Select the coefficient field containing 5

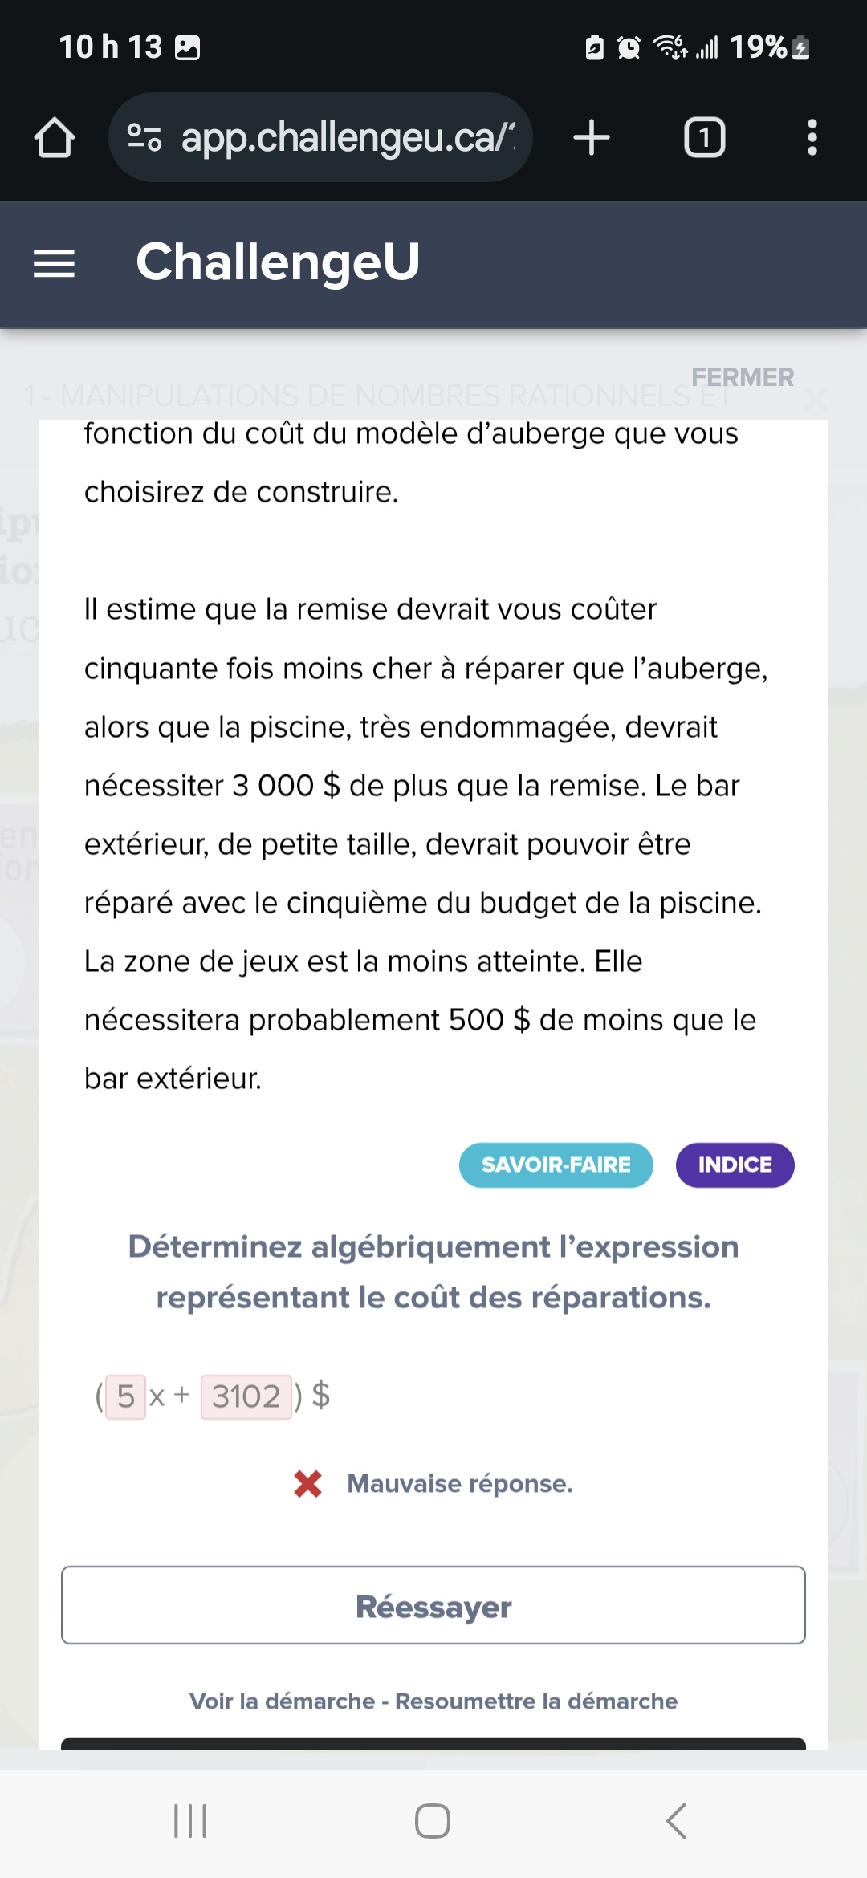(x=126, y=1396)
